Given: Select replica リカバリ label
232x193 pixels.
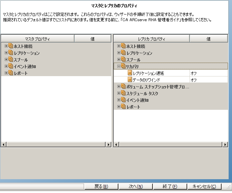Looking at the screenshot, I should [x=132, y=66].
